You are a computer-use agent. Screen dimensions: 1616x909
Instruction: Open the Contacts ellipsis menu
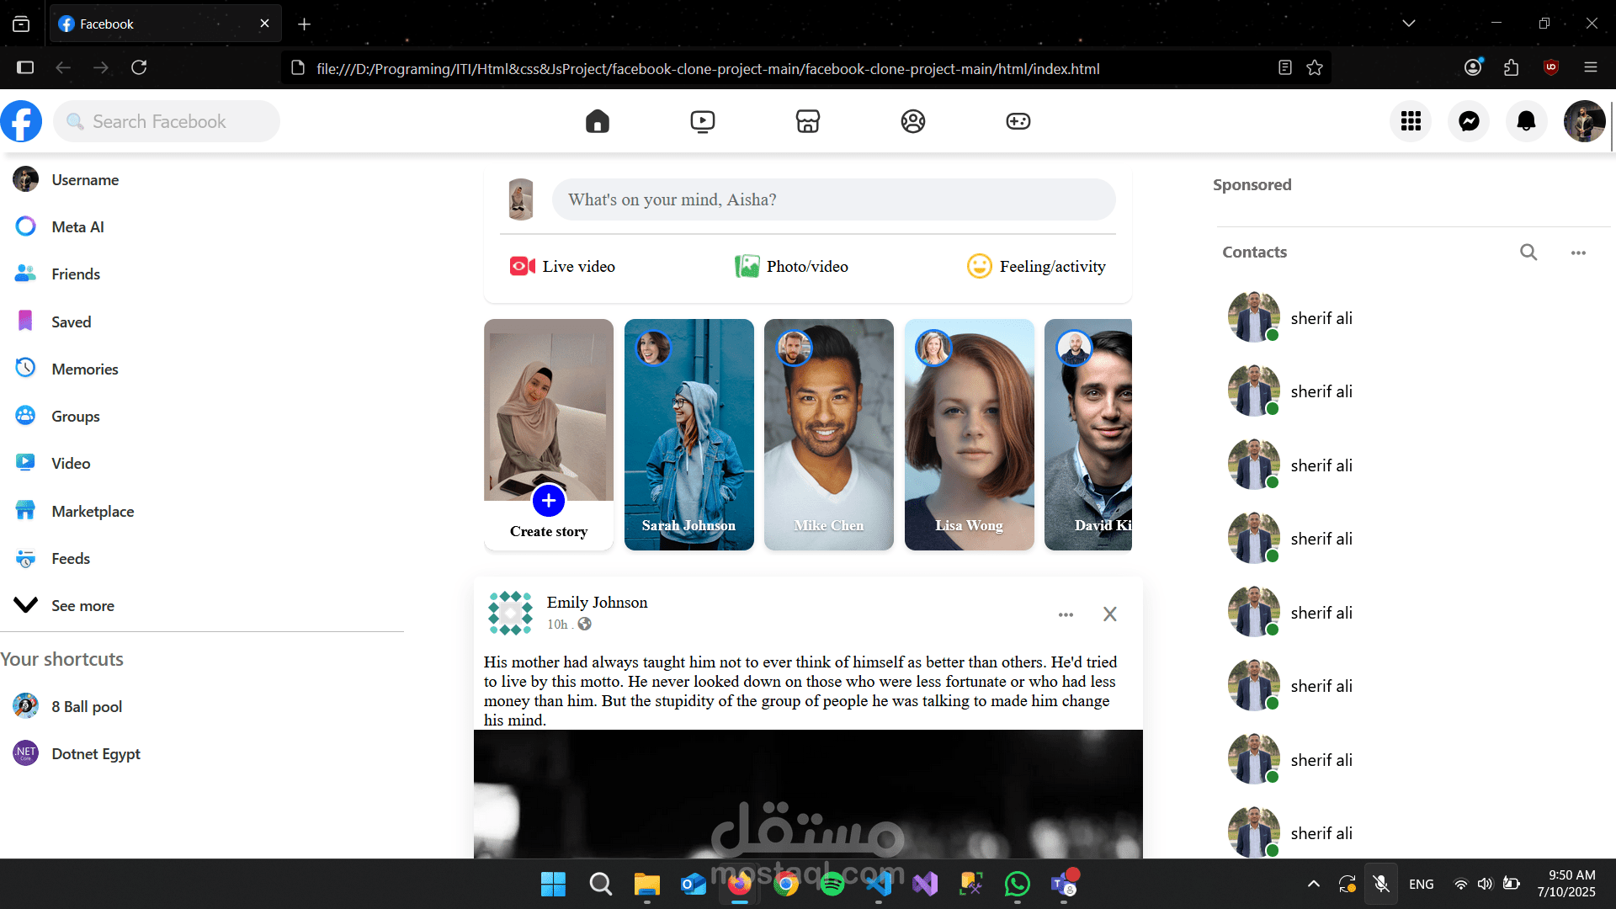pos(1577,252)
